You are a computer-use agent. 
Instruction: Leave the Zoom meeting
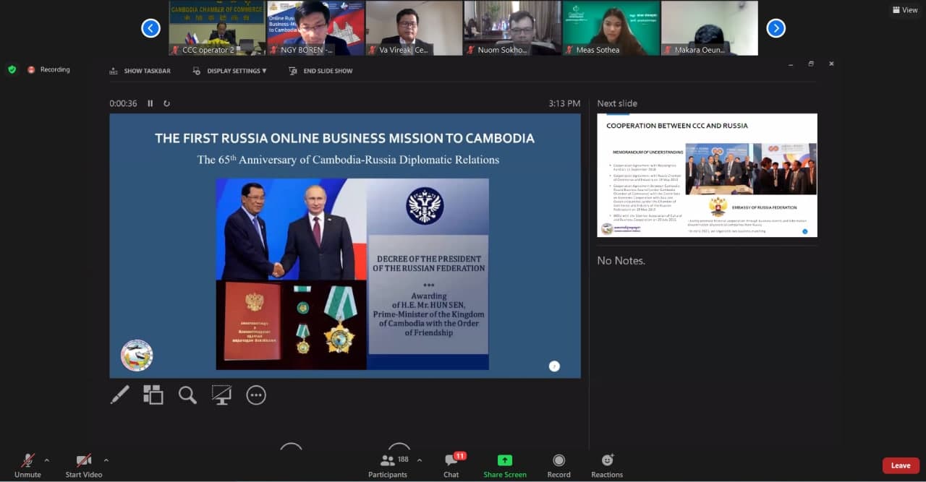click(901, 465)
